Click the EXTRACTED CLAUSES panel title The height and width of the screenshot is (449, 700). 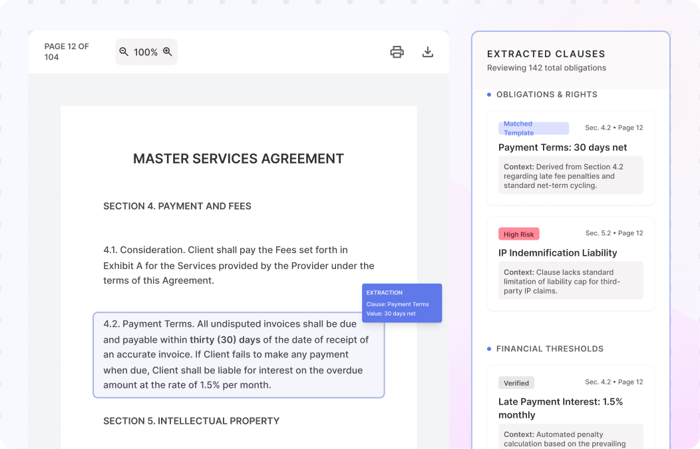pos(546,54)
